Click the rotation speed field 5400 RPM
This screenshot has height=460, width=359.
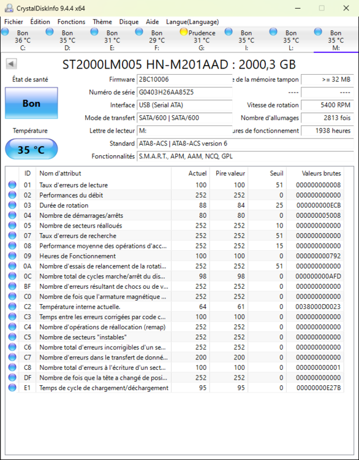click(327, 105)
